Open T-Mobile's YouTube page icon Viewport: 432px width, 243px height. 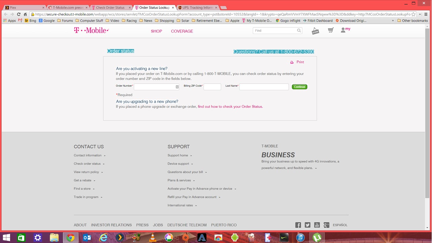click(317, 225)
